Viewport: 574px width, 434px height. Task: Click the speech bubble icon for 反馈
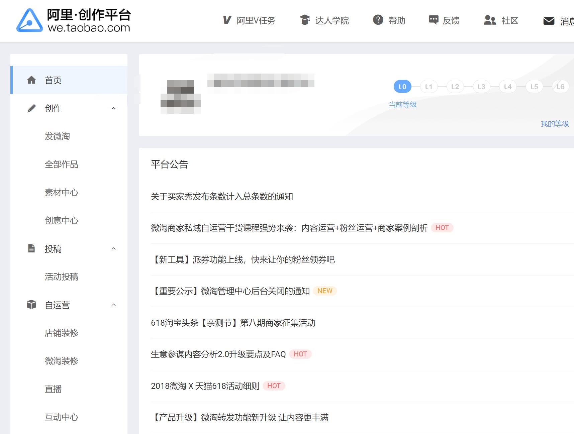click(434, 20)
